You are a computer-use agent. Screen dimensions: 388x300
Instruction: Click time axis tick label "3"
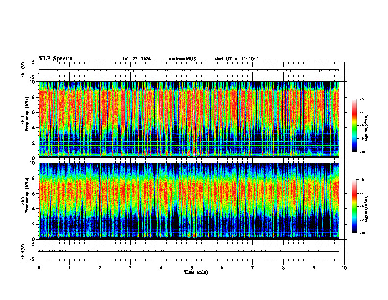tap(130, 268)
